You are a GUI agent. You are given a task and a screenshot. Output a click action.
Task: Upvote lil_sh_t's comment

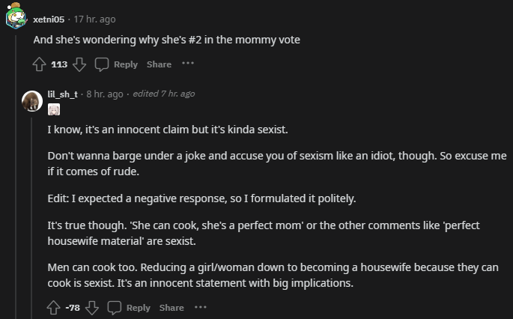click(x=53, y=308)
